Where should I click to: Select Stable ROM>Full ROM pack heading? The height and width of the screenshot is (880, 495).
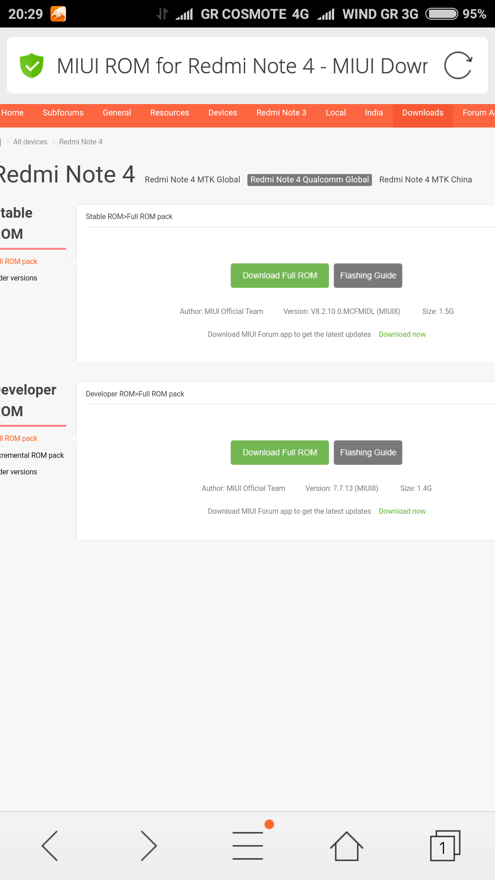(x=129, y=217)
